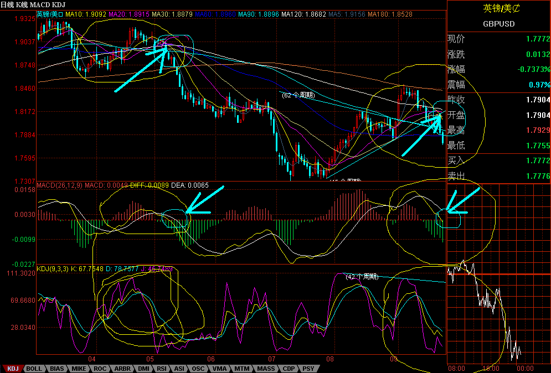Click the 111.3020 KDJ axis label
Screen dimensions: 551x373
(21, 273)
